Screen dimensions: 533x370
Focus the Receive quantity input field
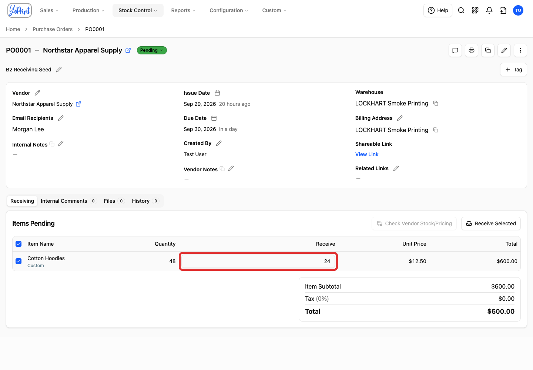coord(258,261)
